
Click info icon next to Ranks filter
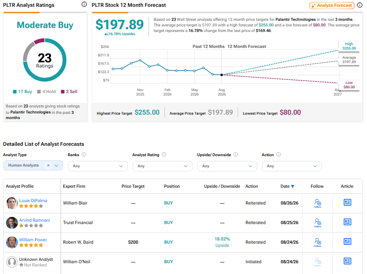click(x=84, y=155)
